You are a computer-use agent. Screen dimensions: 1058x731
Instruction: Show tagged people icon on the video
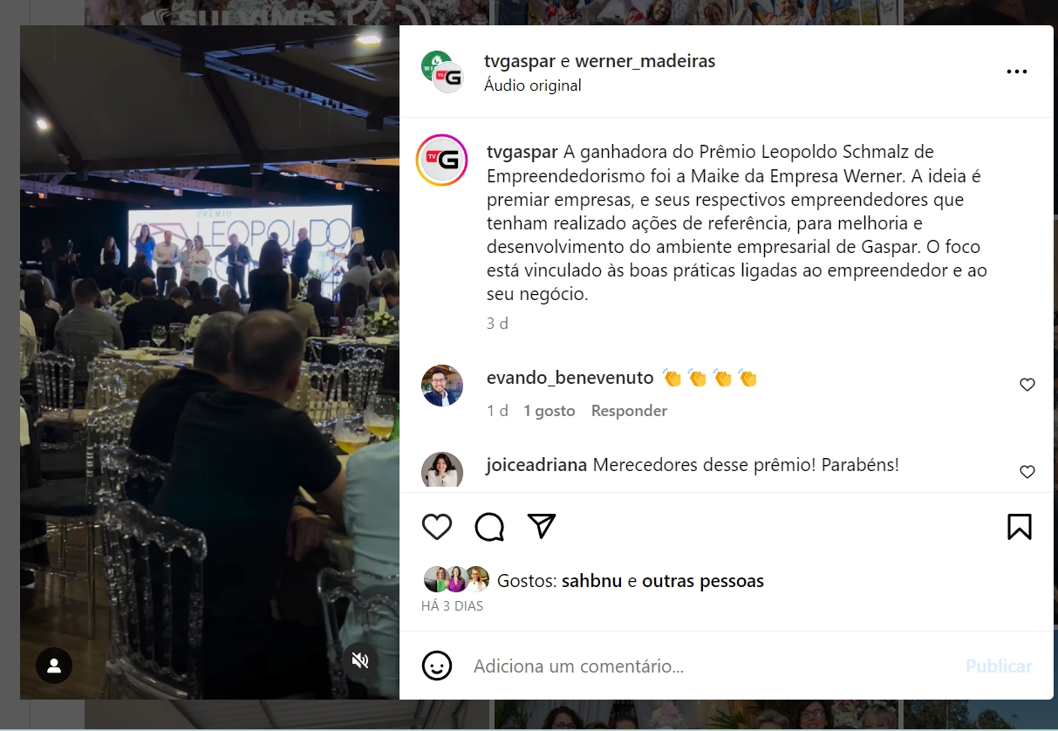pyautogui.click(x=54, y=666)
